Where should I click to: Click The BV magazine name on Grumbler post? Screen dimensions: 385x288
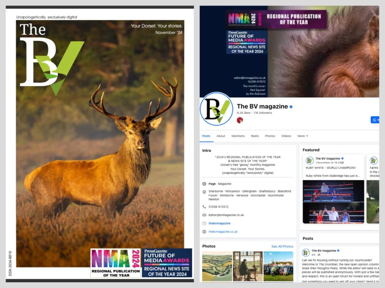pos(324,251)
